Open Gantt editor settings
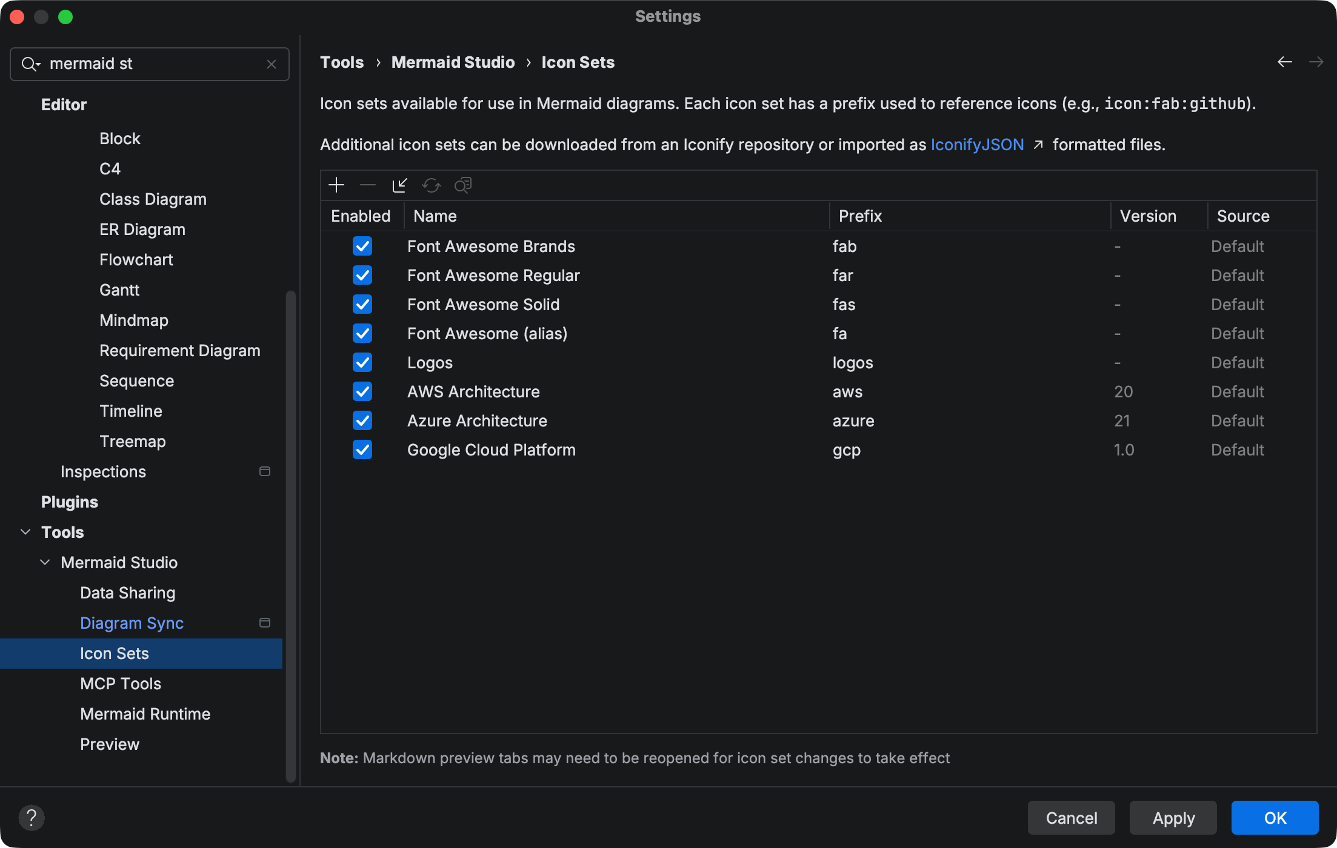Screen dimensions: 1337x848 119,290
